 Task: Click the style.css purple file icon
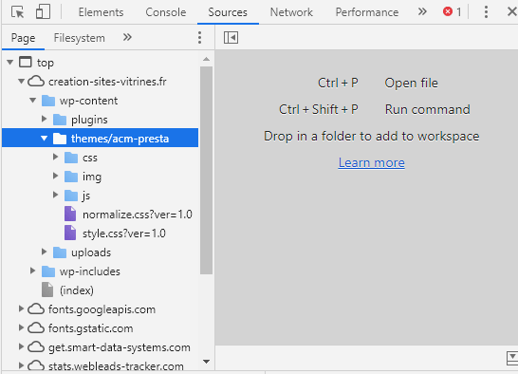coord(70,233)
